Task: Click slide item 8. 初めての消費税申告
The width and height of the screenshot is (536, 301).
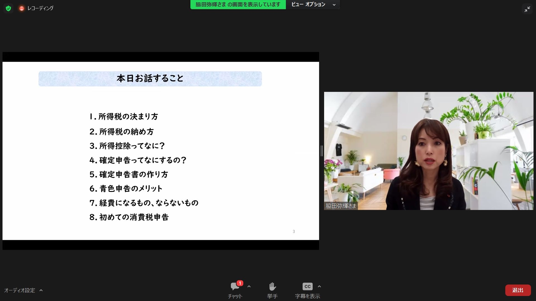Action: pyautogui.click(x=129, y=217)
